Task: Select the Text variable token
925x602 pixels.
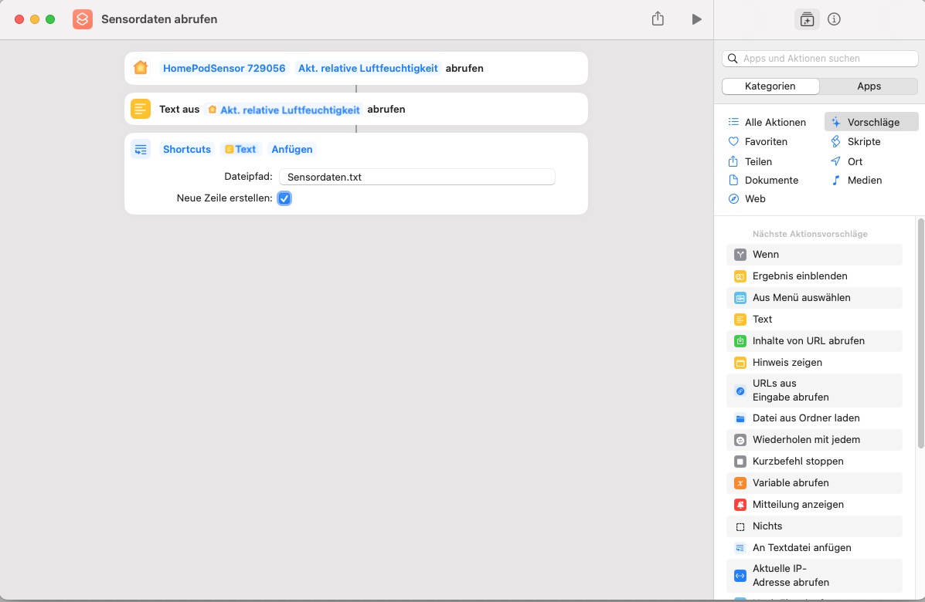Action: pyautogui.click(x=240, y=150)
